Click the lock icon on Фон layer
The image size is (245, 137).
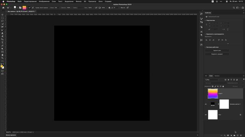240,115
